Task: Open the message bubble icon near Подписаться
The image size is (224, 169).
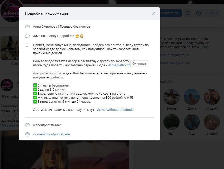Action: 188,13
